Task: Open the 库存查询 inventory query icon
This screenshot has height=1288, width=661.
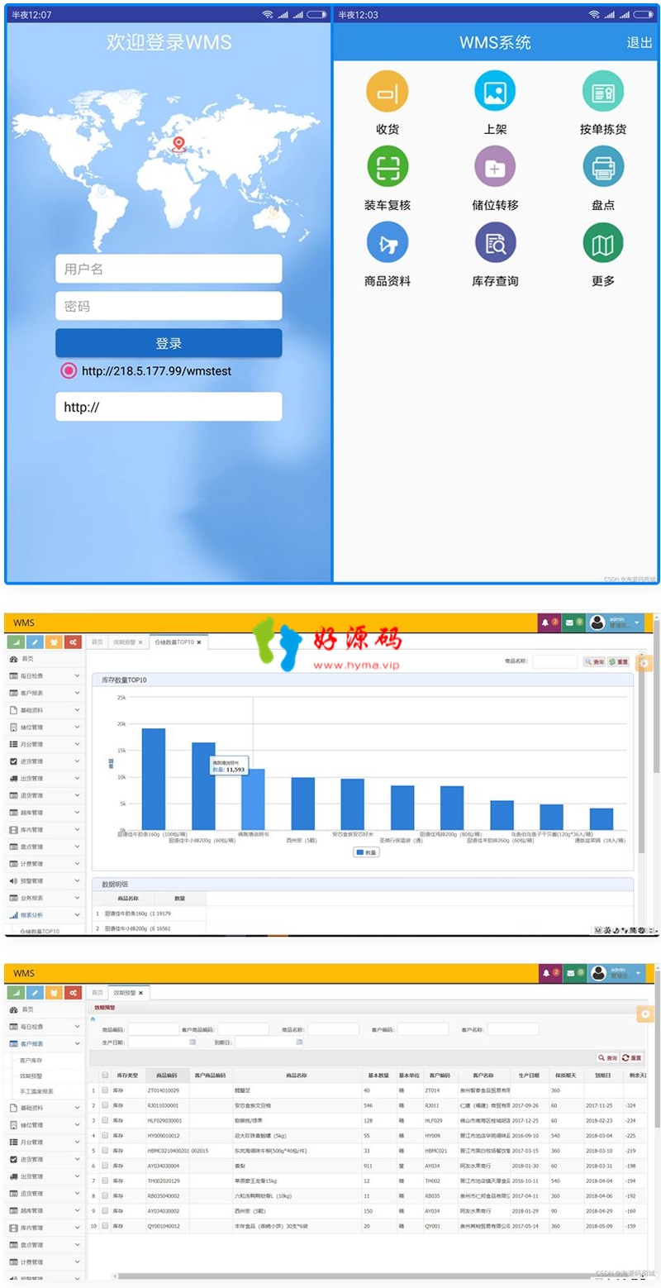Action: tap(495, 242)
